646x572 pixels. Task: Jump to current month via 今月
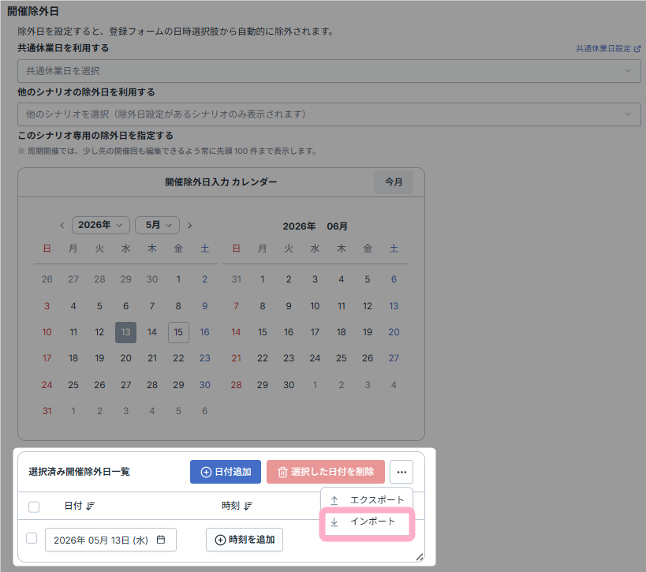coord(394,182)
